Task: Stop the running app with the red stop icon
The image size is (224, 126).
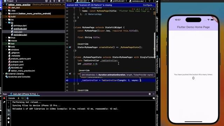Action: tap(4, 98)
